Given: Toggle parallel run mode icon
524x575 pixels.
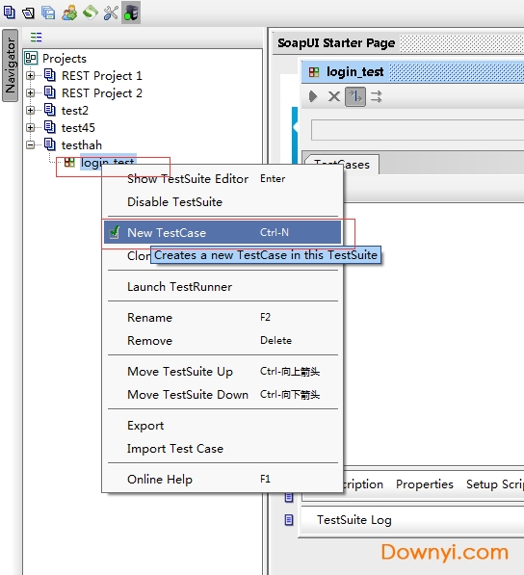Looking at the screenshot, I should click(377, 97).
